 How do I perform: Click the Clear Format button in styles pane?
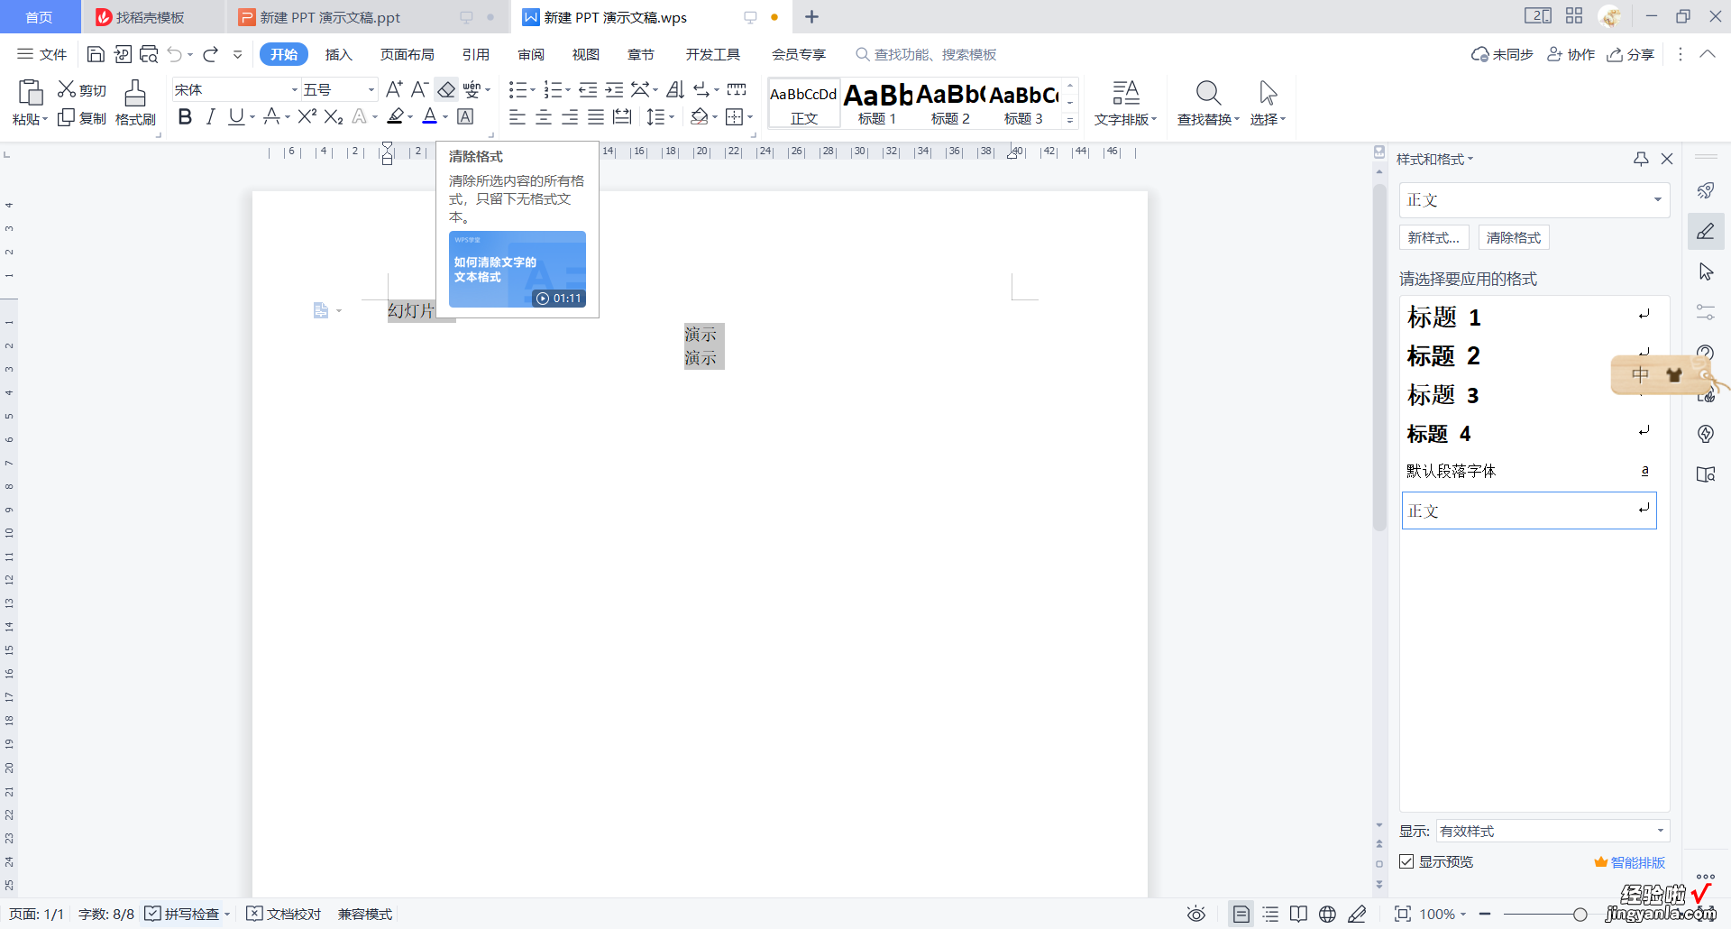1514,237
